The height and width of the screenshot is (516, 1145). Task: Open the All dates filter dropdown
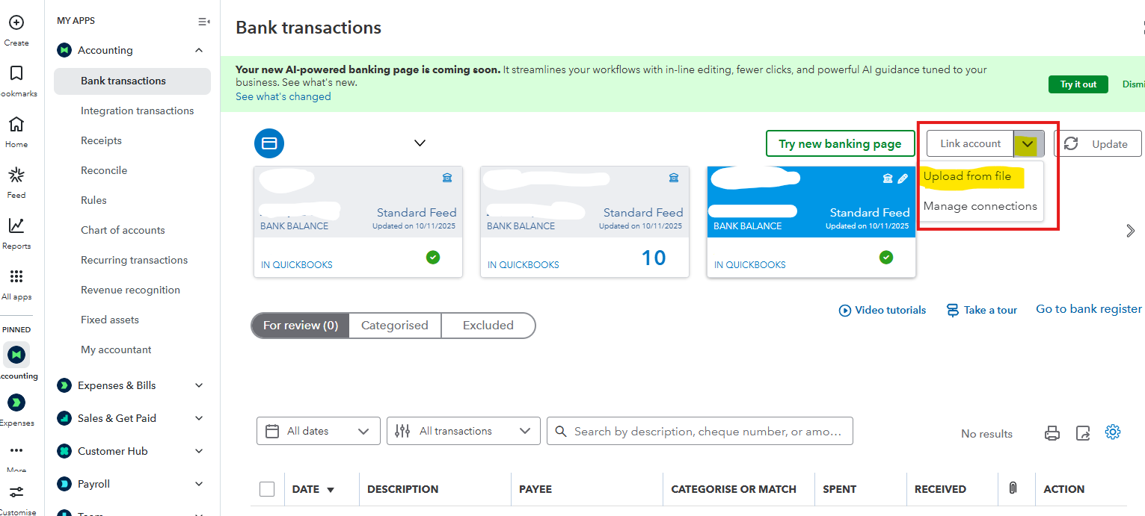pyautogui.click(x=318, y=431)
